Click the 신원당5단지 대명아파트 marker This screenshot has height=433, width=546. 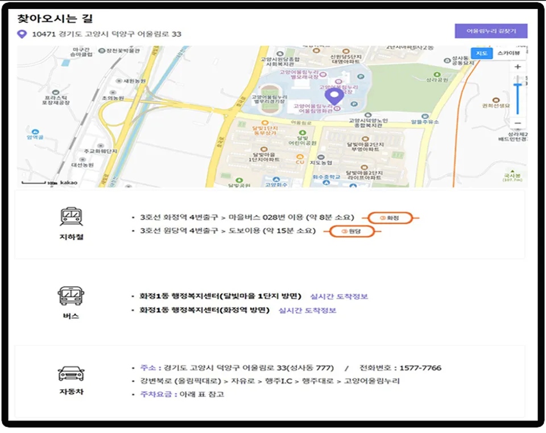[x=345, y=52]
